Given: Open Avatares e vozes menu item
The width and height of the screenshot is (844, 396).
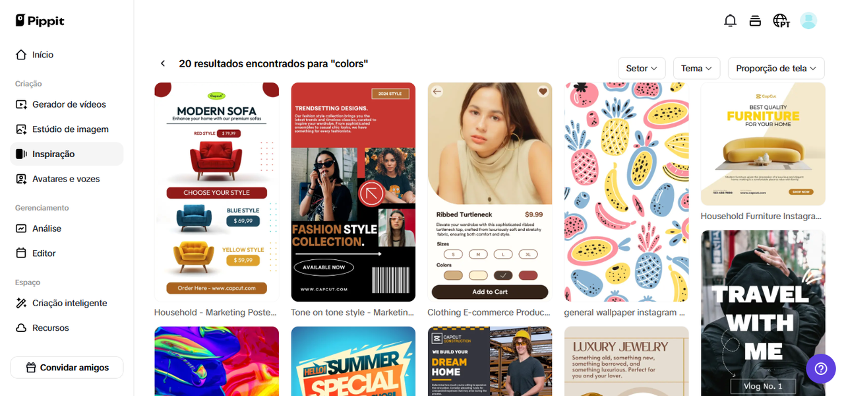Looking at the screenshot, I should tap(67, 179).
